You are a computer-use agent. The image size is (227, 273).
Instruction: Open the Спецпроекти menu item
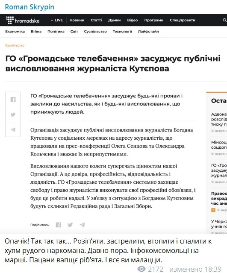click(183, 20)
